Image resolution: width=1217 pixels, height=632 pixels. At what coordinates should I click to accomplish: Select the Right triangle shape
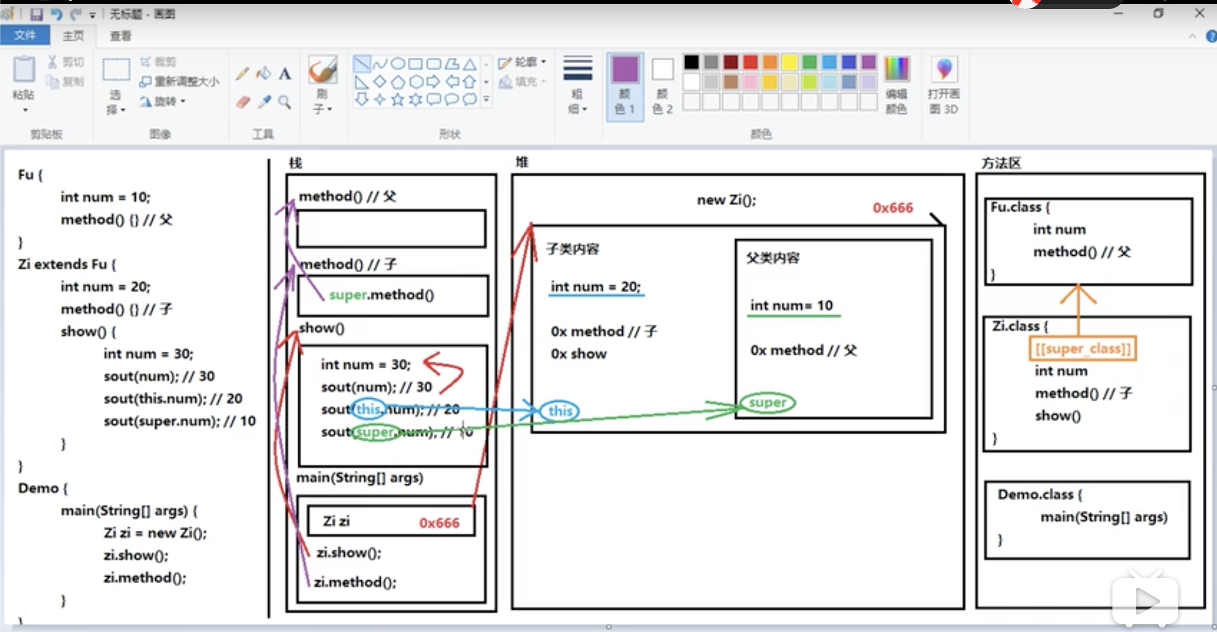(x=362, y=82)
